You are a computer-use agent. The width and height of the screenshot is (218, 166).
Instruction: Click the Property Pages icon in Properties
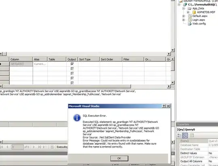point(192,135)
